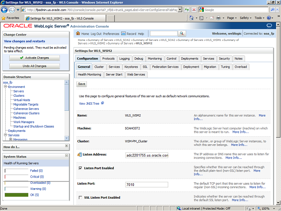Open the Keystores sub-tab

(131, 67)
